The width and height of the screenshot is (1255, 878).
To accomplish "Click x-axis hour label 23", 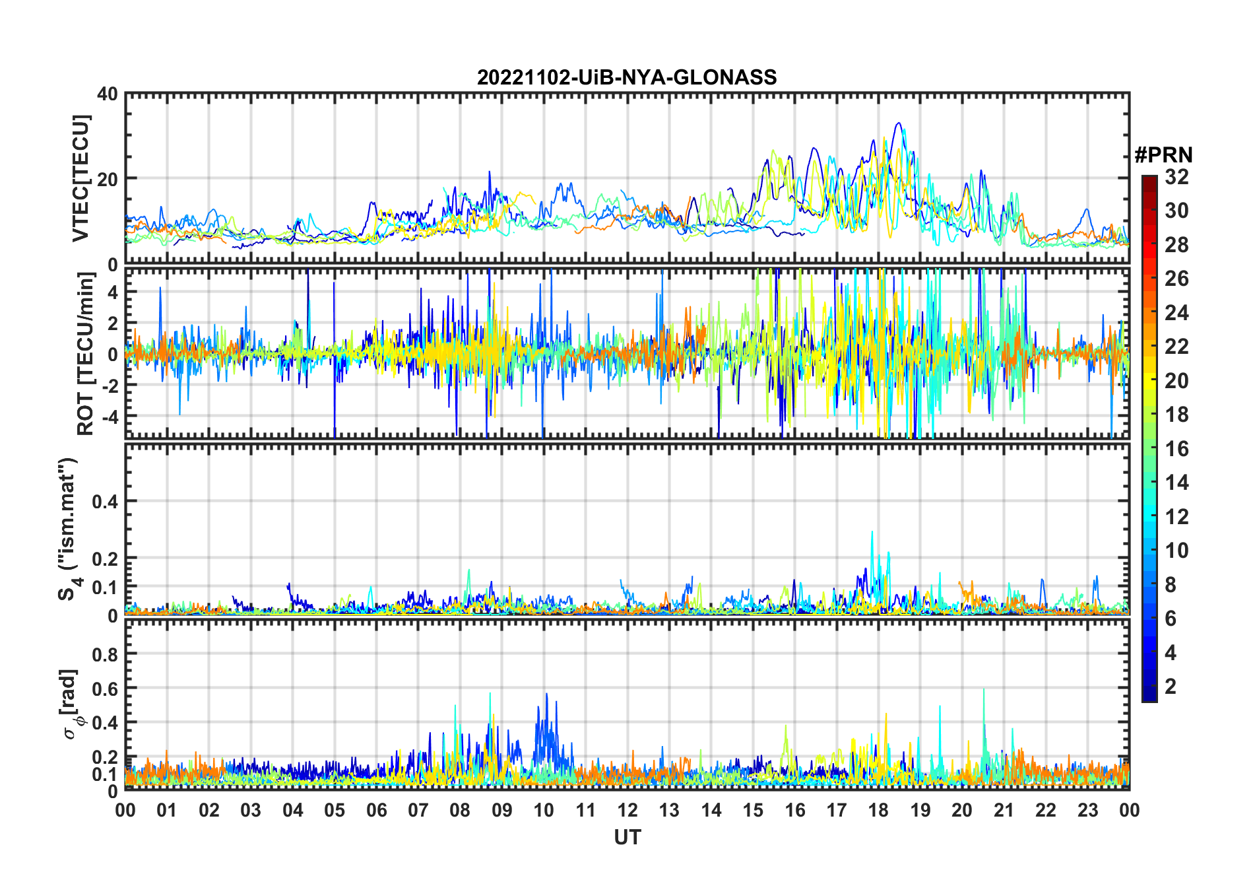I will tap(1087, 810).
